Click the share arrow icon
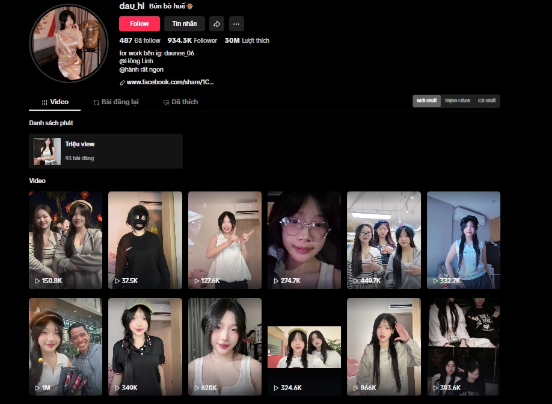 coord(217,24)
